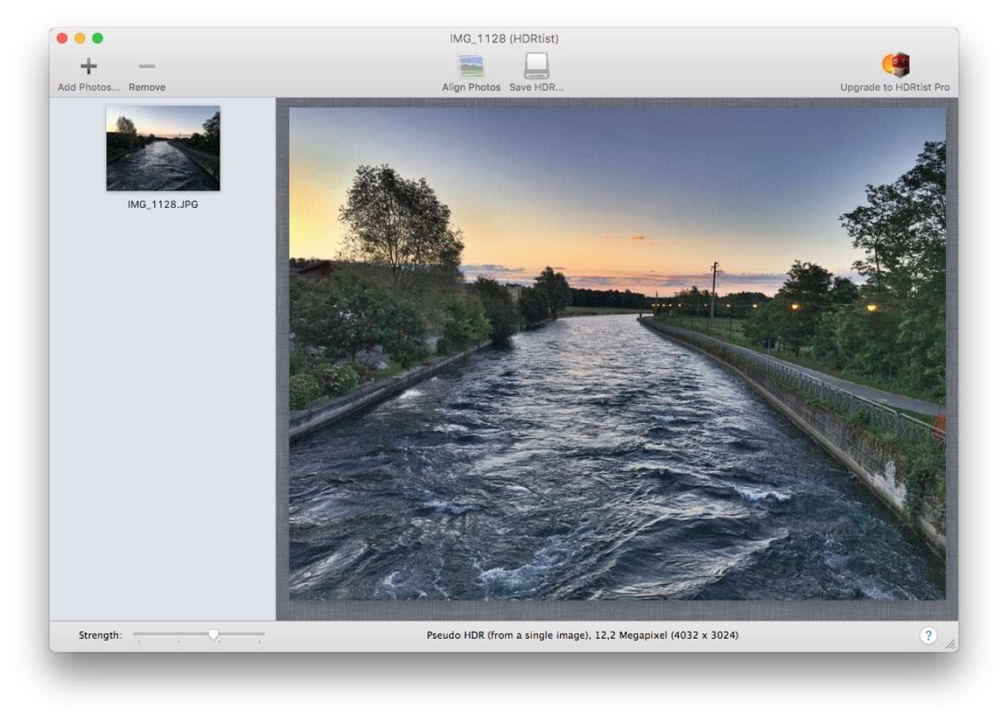Close the HDRtist window with red button
The width and height of the screenshot is (1008, 723).
coord(62,39)
